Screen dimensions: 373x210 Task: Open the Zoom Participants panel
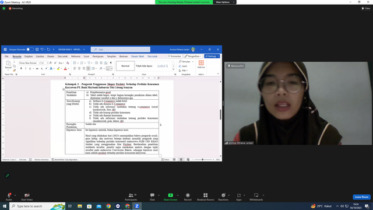[131, 197]
